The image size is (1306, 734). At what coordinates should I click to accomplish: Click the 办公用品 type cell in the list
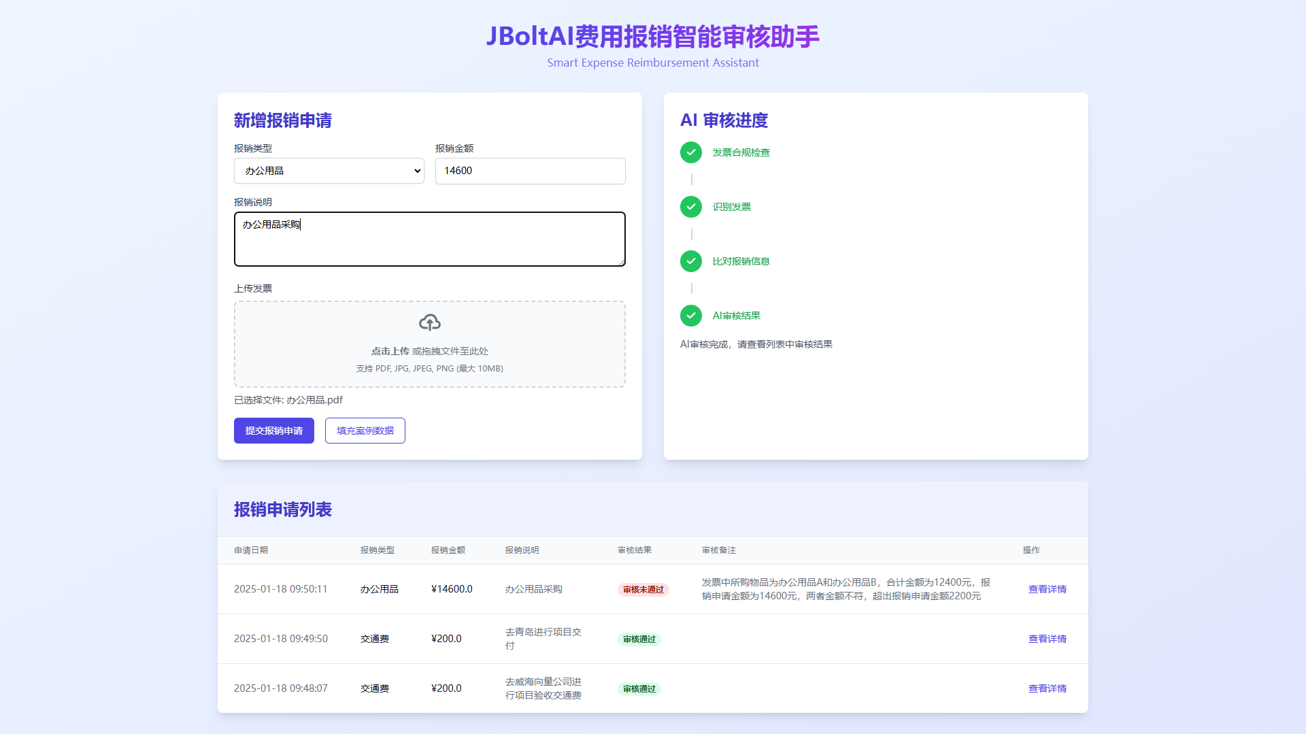(380, 589)
